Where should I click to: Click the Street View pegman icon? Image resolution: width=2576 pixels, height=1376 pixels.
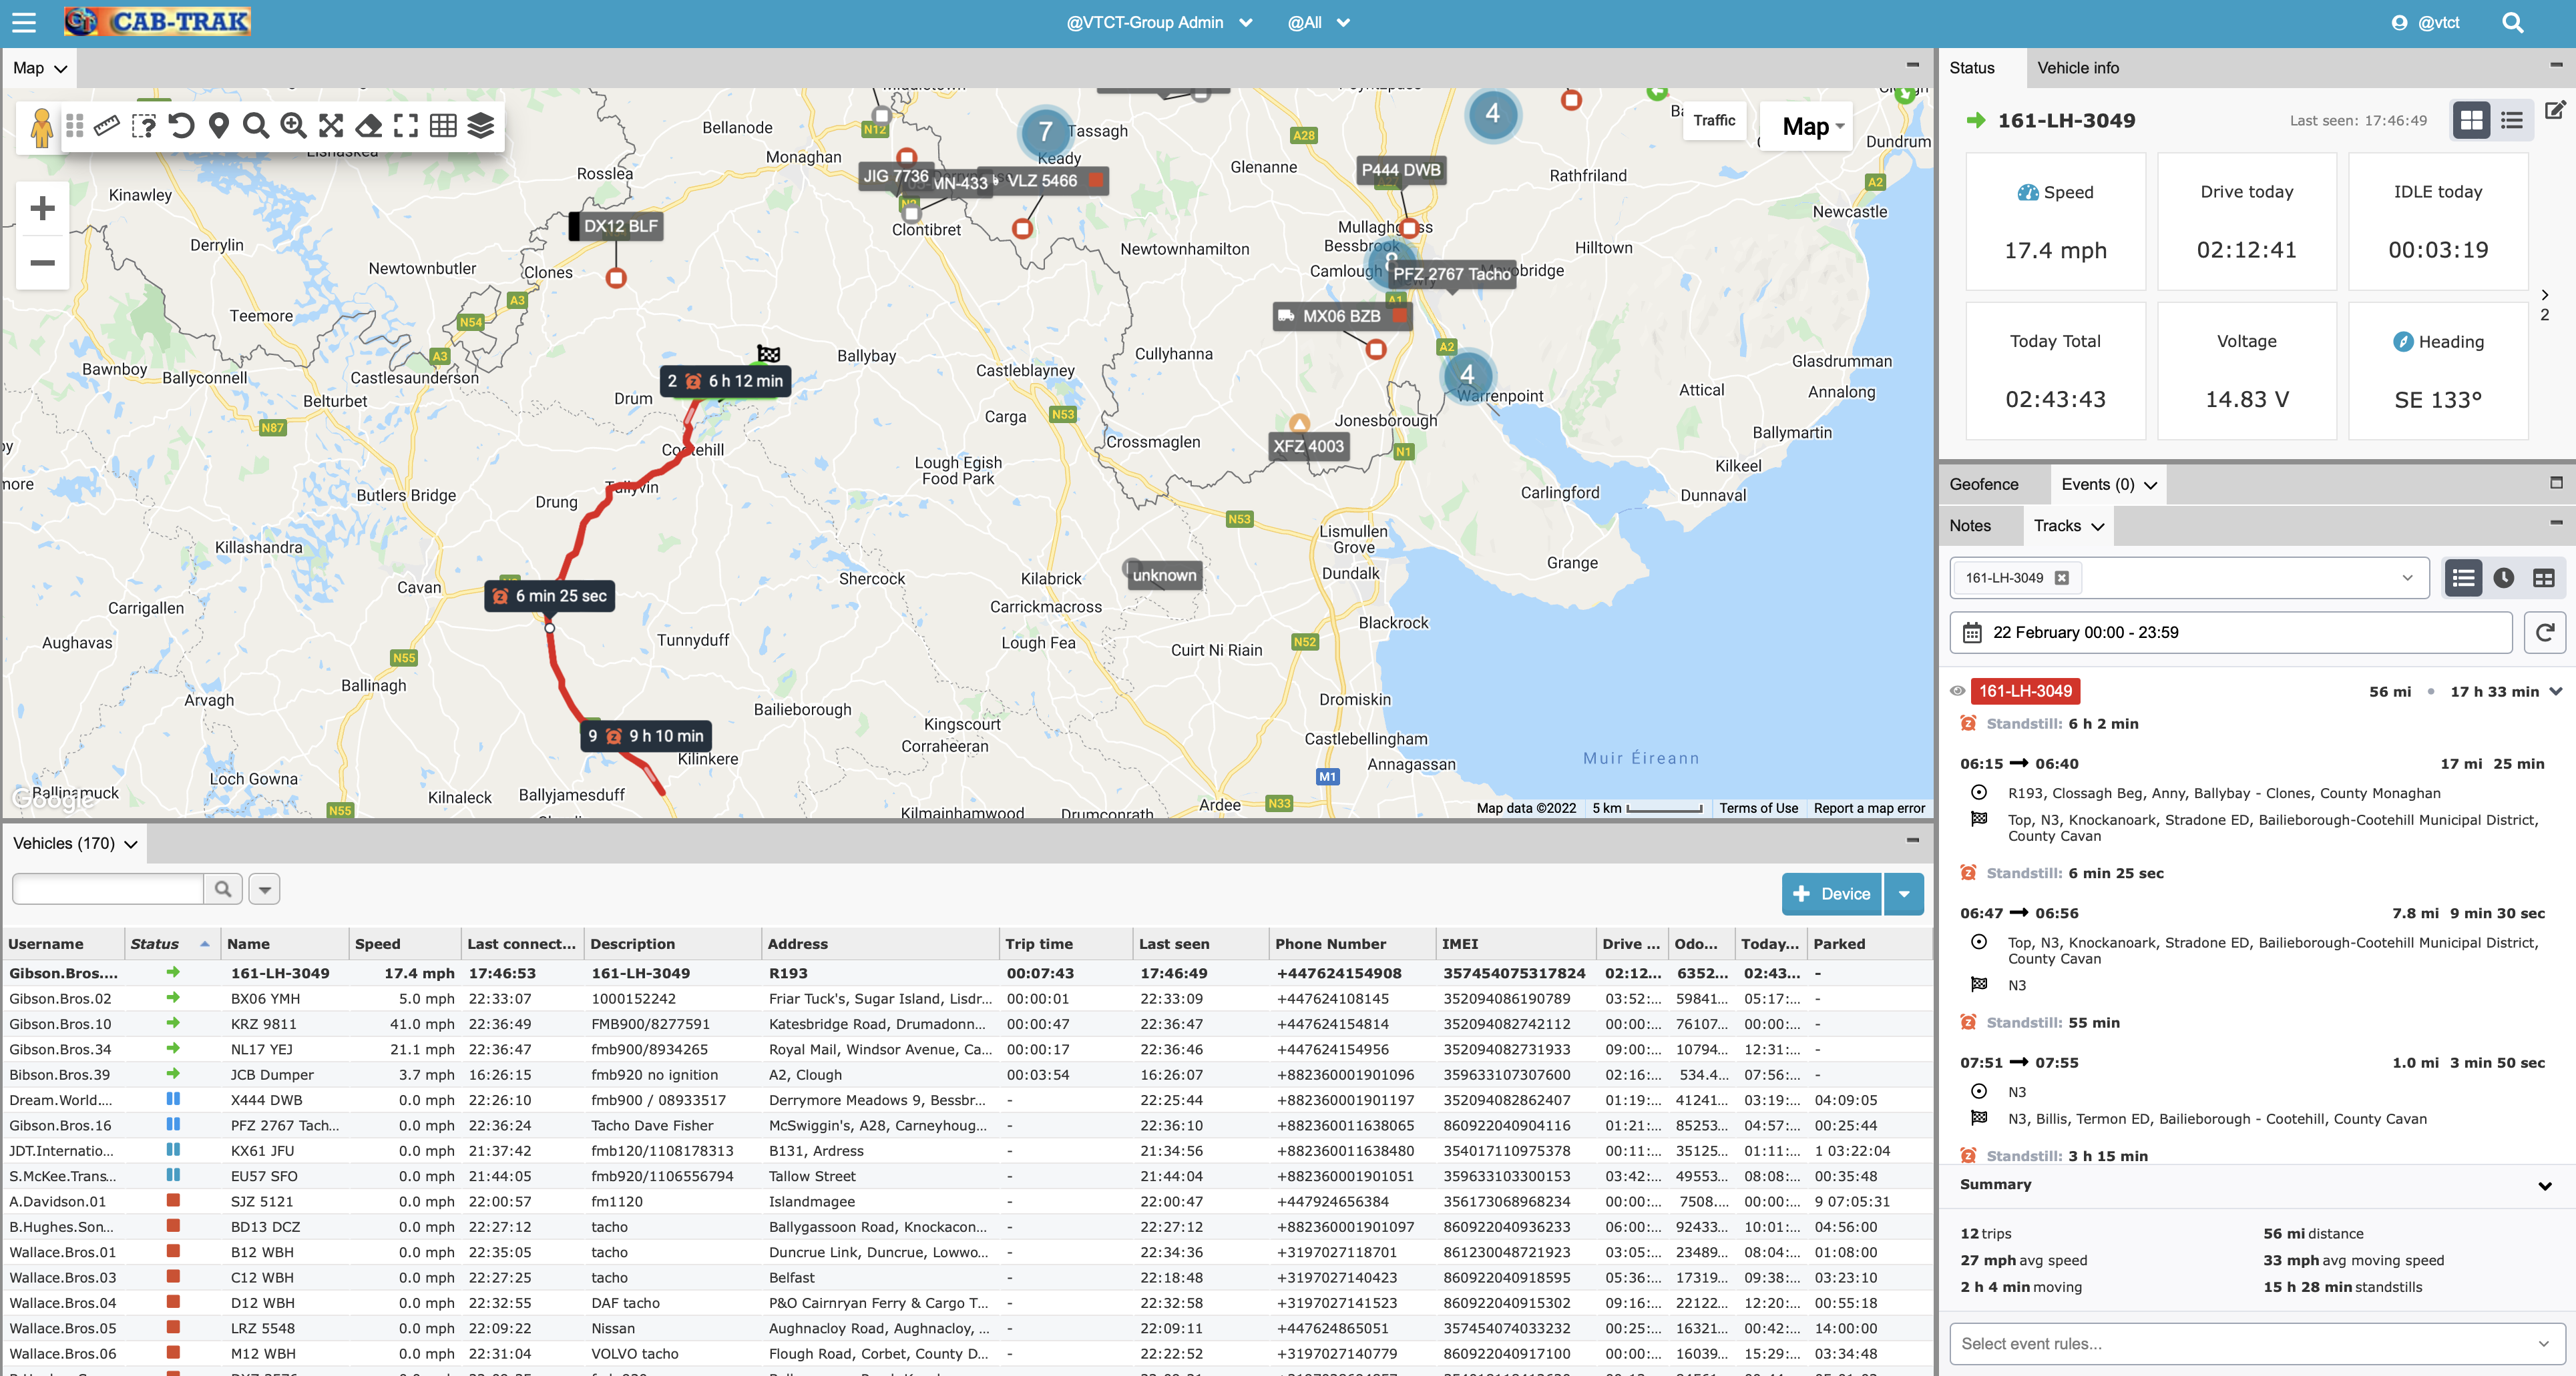point(41,128)
